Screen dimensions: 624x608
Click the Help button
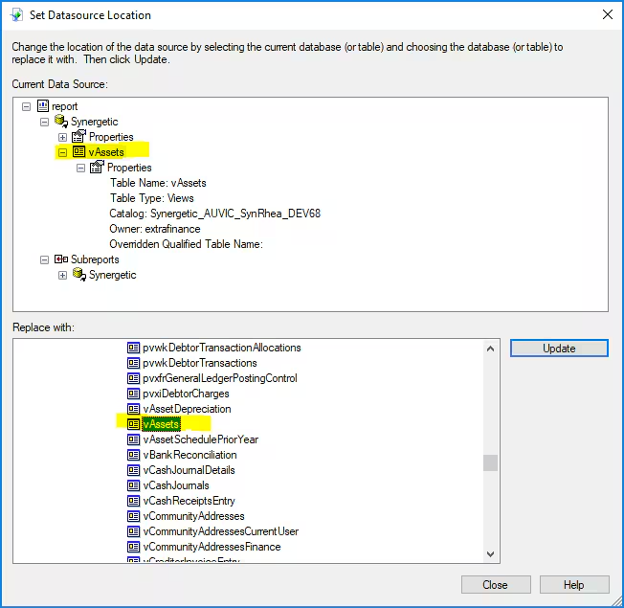click(574, 584)
